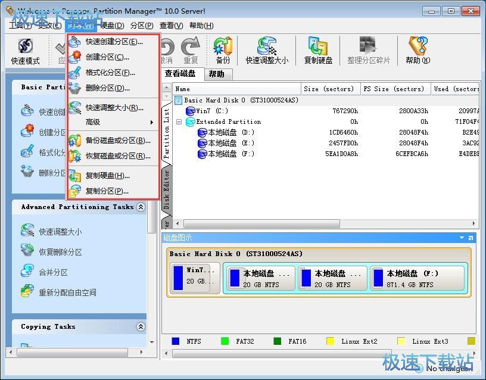Click 快速调整大小 in Advanced Partitioning Tasks

pyautogui.click(x=60, y=232)
